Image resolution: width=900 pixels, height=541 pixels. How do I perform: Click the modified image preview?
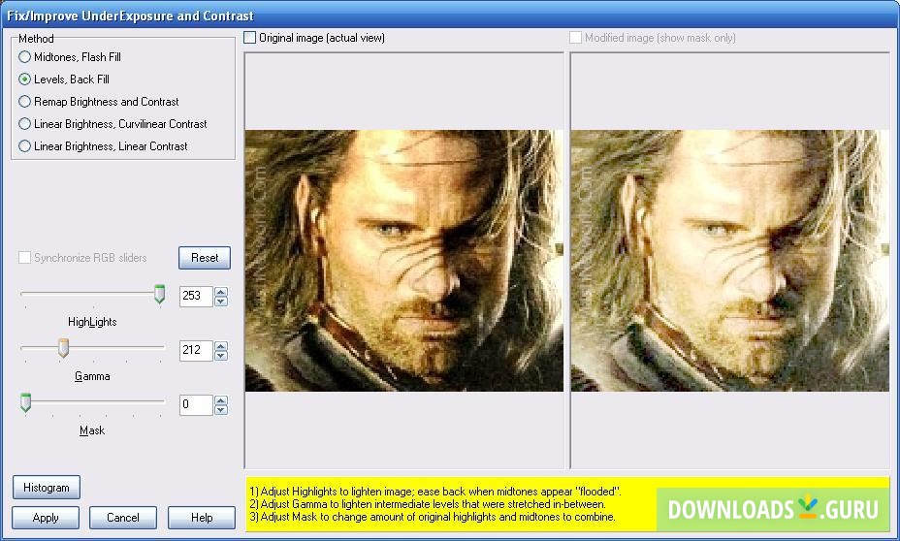[729, 261]
